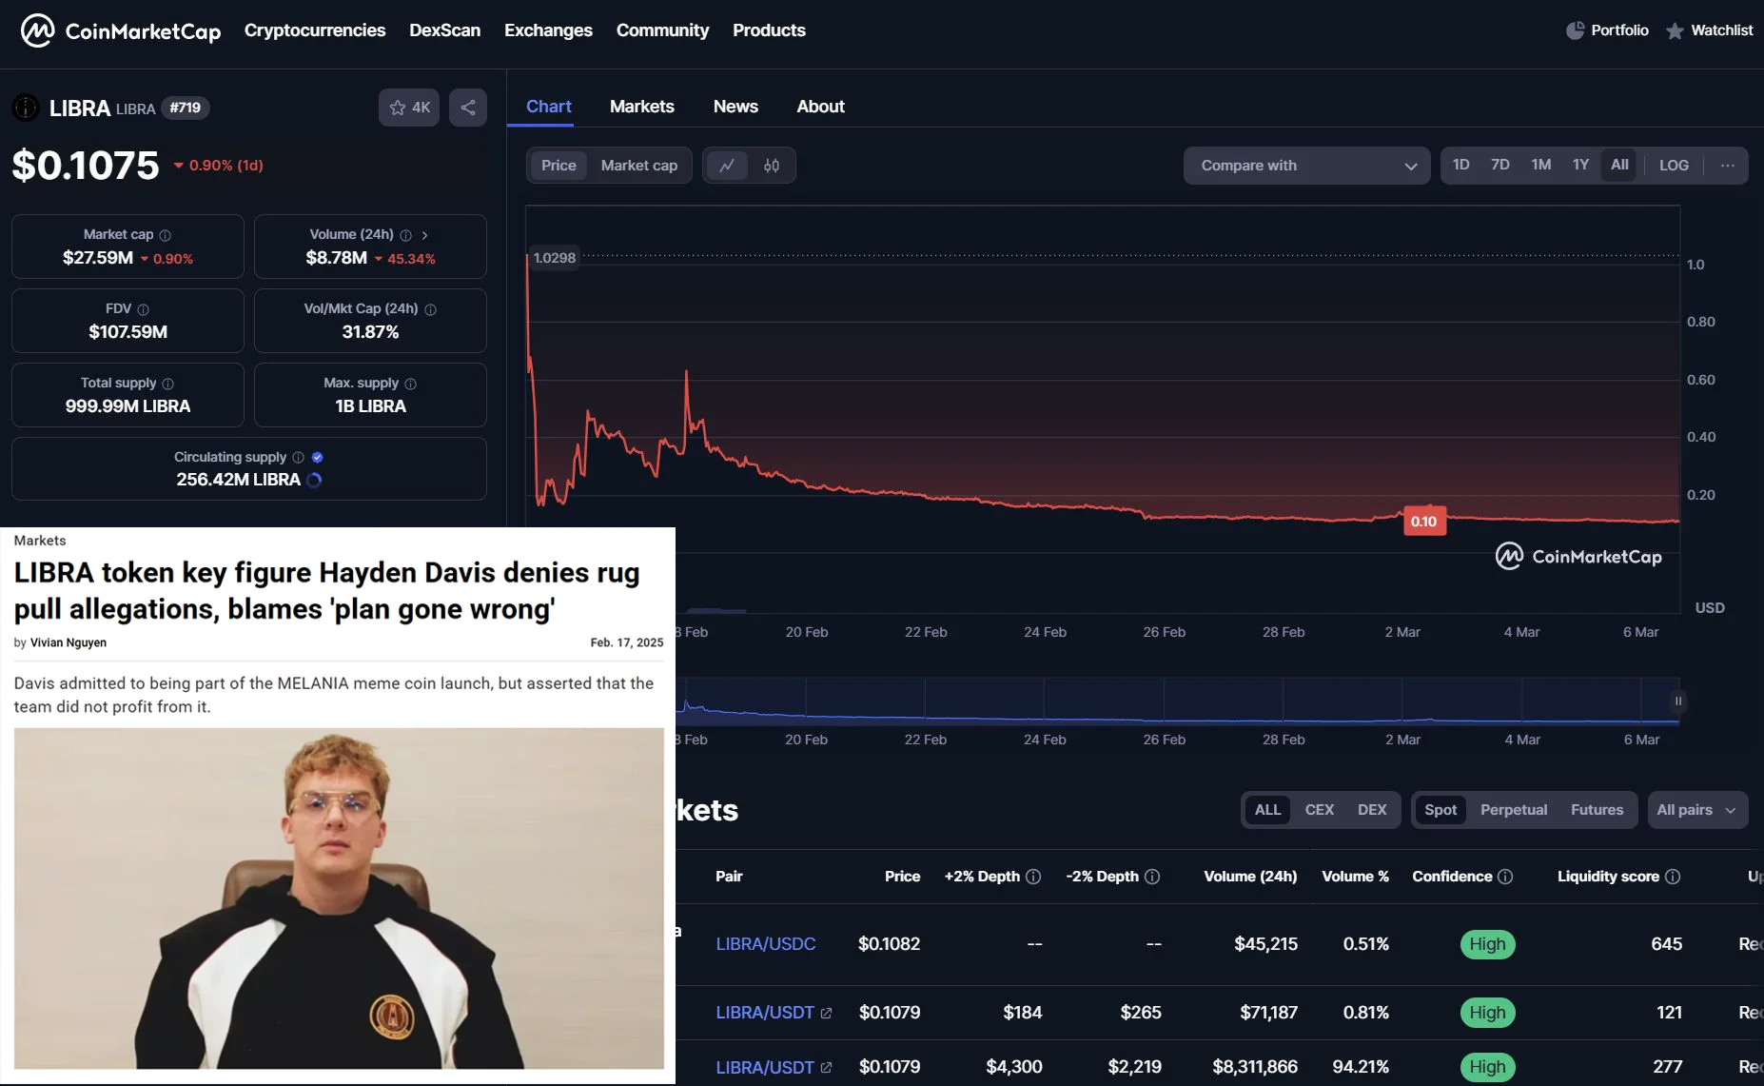Click the 1D timeframe selector
The height and width of the screenshot is (1086, 1764).
[x=1461, y=165]
